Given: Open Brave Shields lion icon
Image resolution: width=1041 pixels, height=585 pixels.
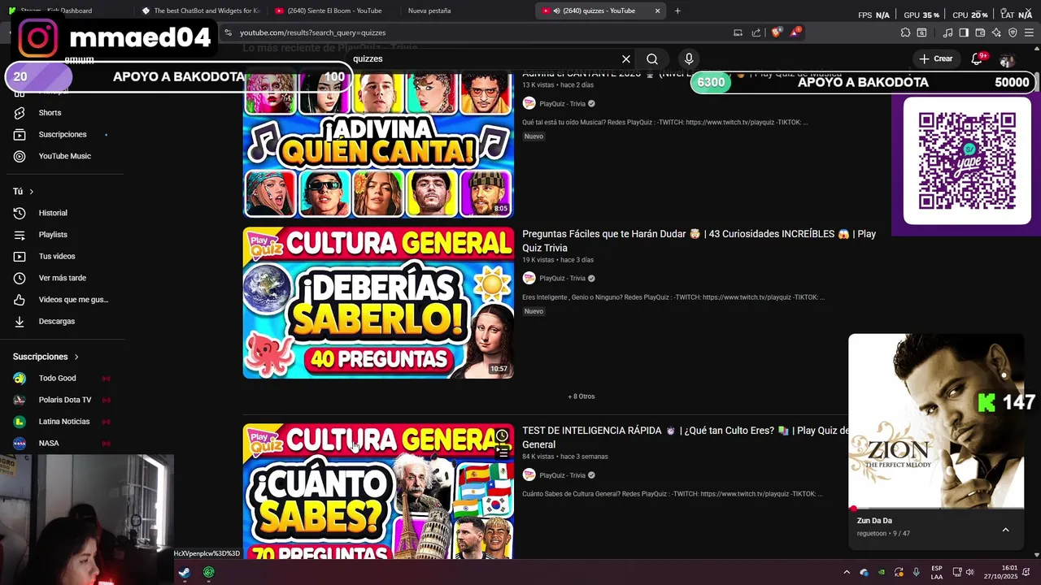Looking at the screenshot, I should pos(777,32).
